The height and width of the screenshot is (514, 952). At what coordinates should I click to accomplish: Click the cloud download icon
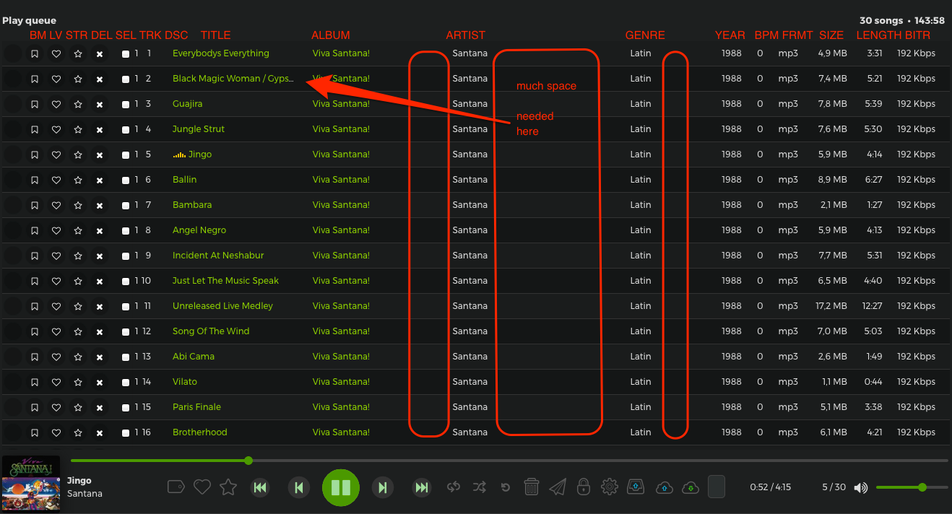691,487
